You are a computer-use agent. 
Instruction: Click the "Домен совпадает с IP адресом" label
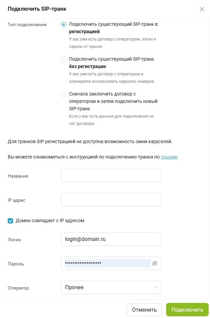(50, 221)
